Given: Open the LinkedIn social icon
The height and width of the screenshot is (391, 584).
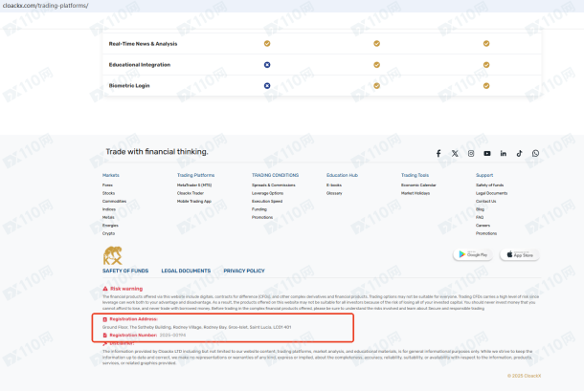Looking at the screenshot, I should (x=504, y=153).
